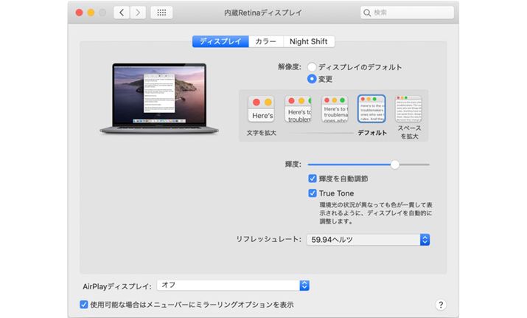527x318 pixels.
Task: Toggle the True Tone checkbox
Action: [x=313, y=193]
